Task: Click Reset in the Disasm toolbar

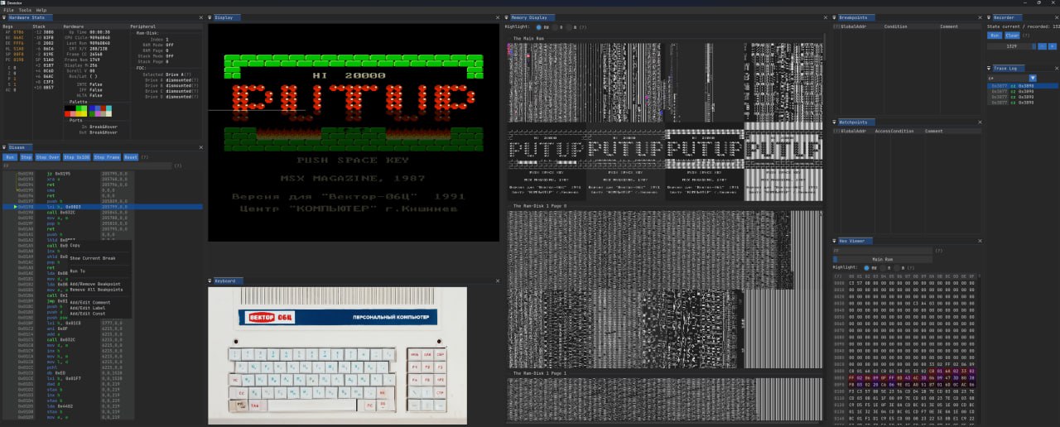Action: point(130,156)
